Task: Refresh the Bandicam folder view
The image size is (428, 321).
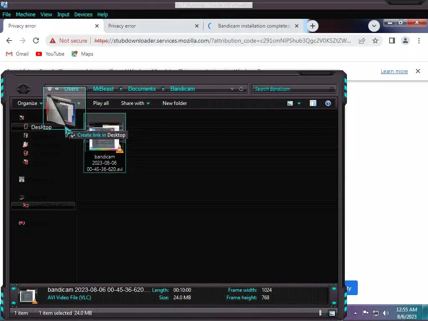Action: tap(241, 89)
